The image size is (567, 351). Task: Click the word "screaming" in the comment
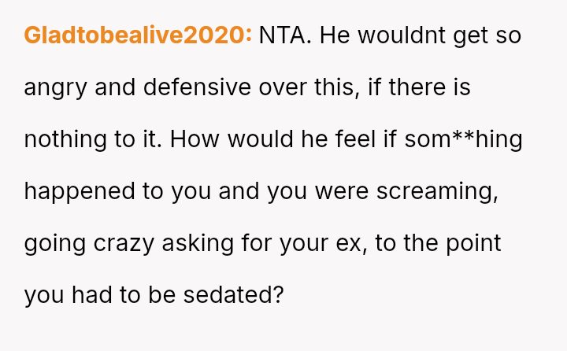point(438,191)
